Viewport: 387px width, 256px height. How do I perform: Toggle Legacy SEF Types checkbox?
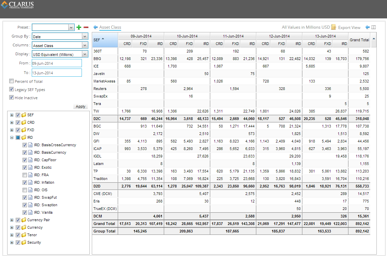pos(11,89)
